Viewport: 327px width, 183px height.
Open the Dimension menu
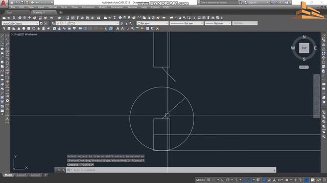pyautogui.click(x=88, y=7)
